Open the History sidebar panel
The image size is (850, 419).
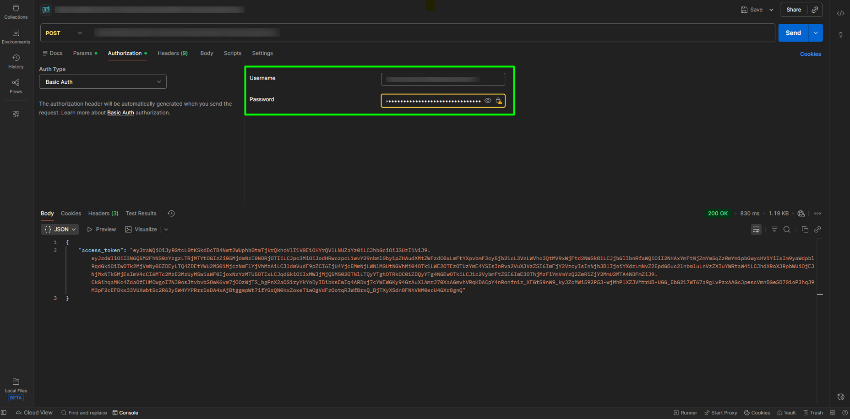(16, 61)
